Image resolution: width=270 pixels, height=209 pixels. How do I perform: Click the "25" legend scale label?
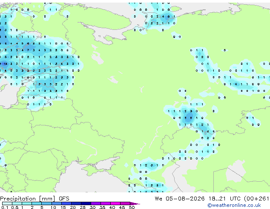(x=83, y=207)
